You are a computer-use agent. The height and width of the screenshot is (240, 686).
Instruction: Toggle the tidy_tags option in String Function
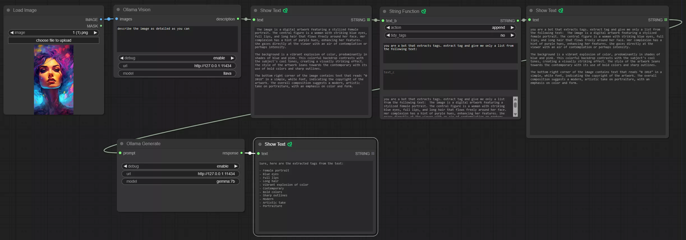point(450,35)
